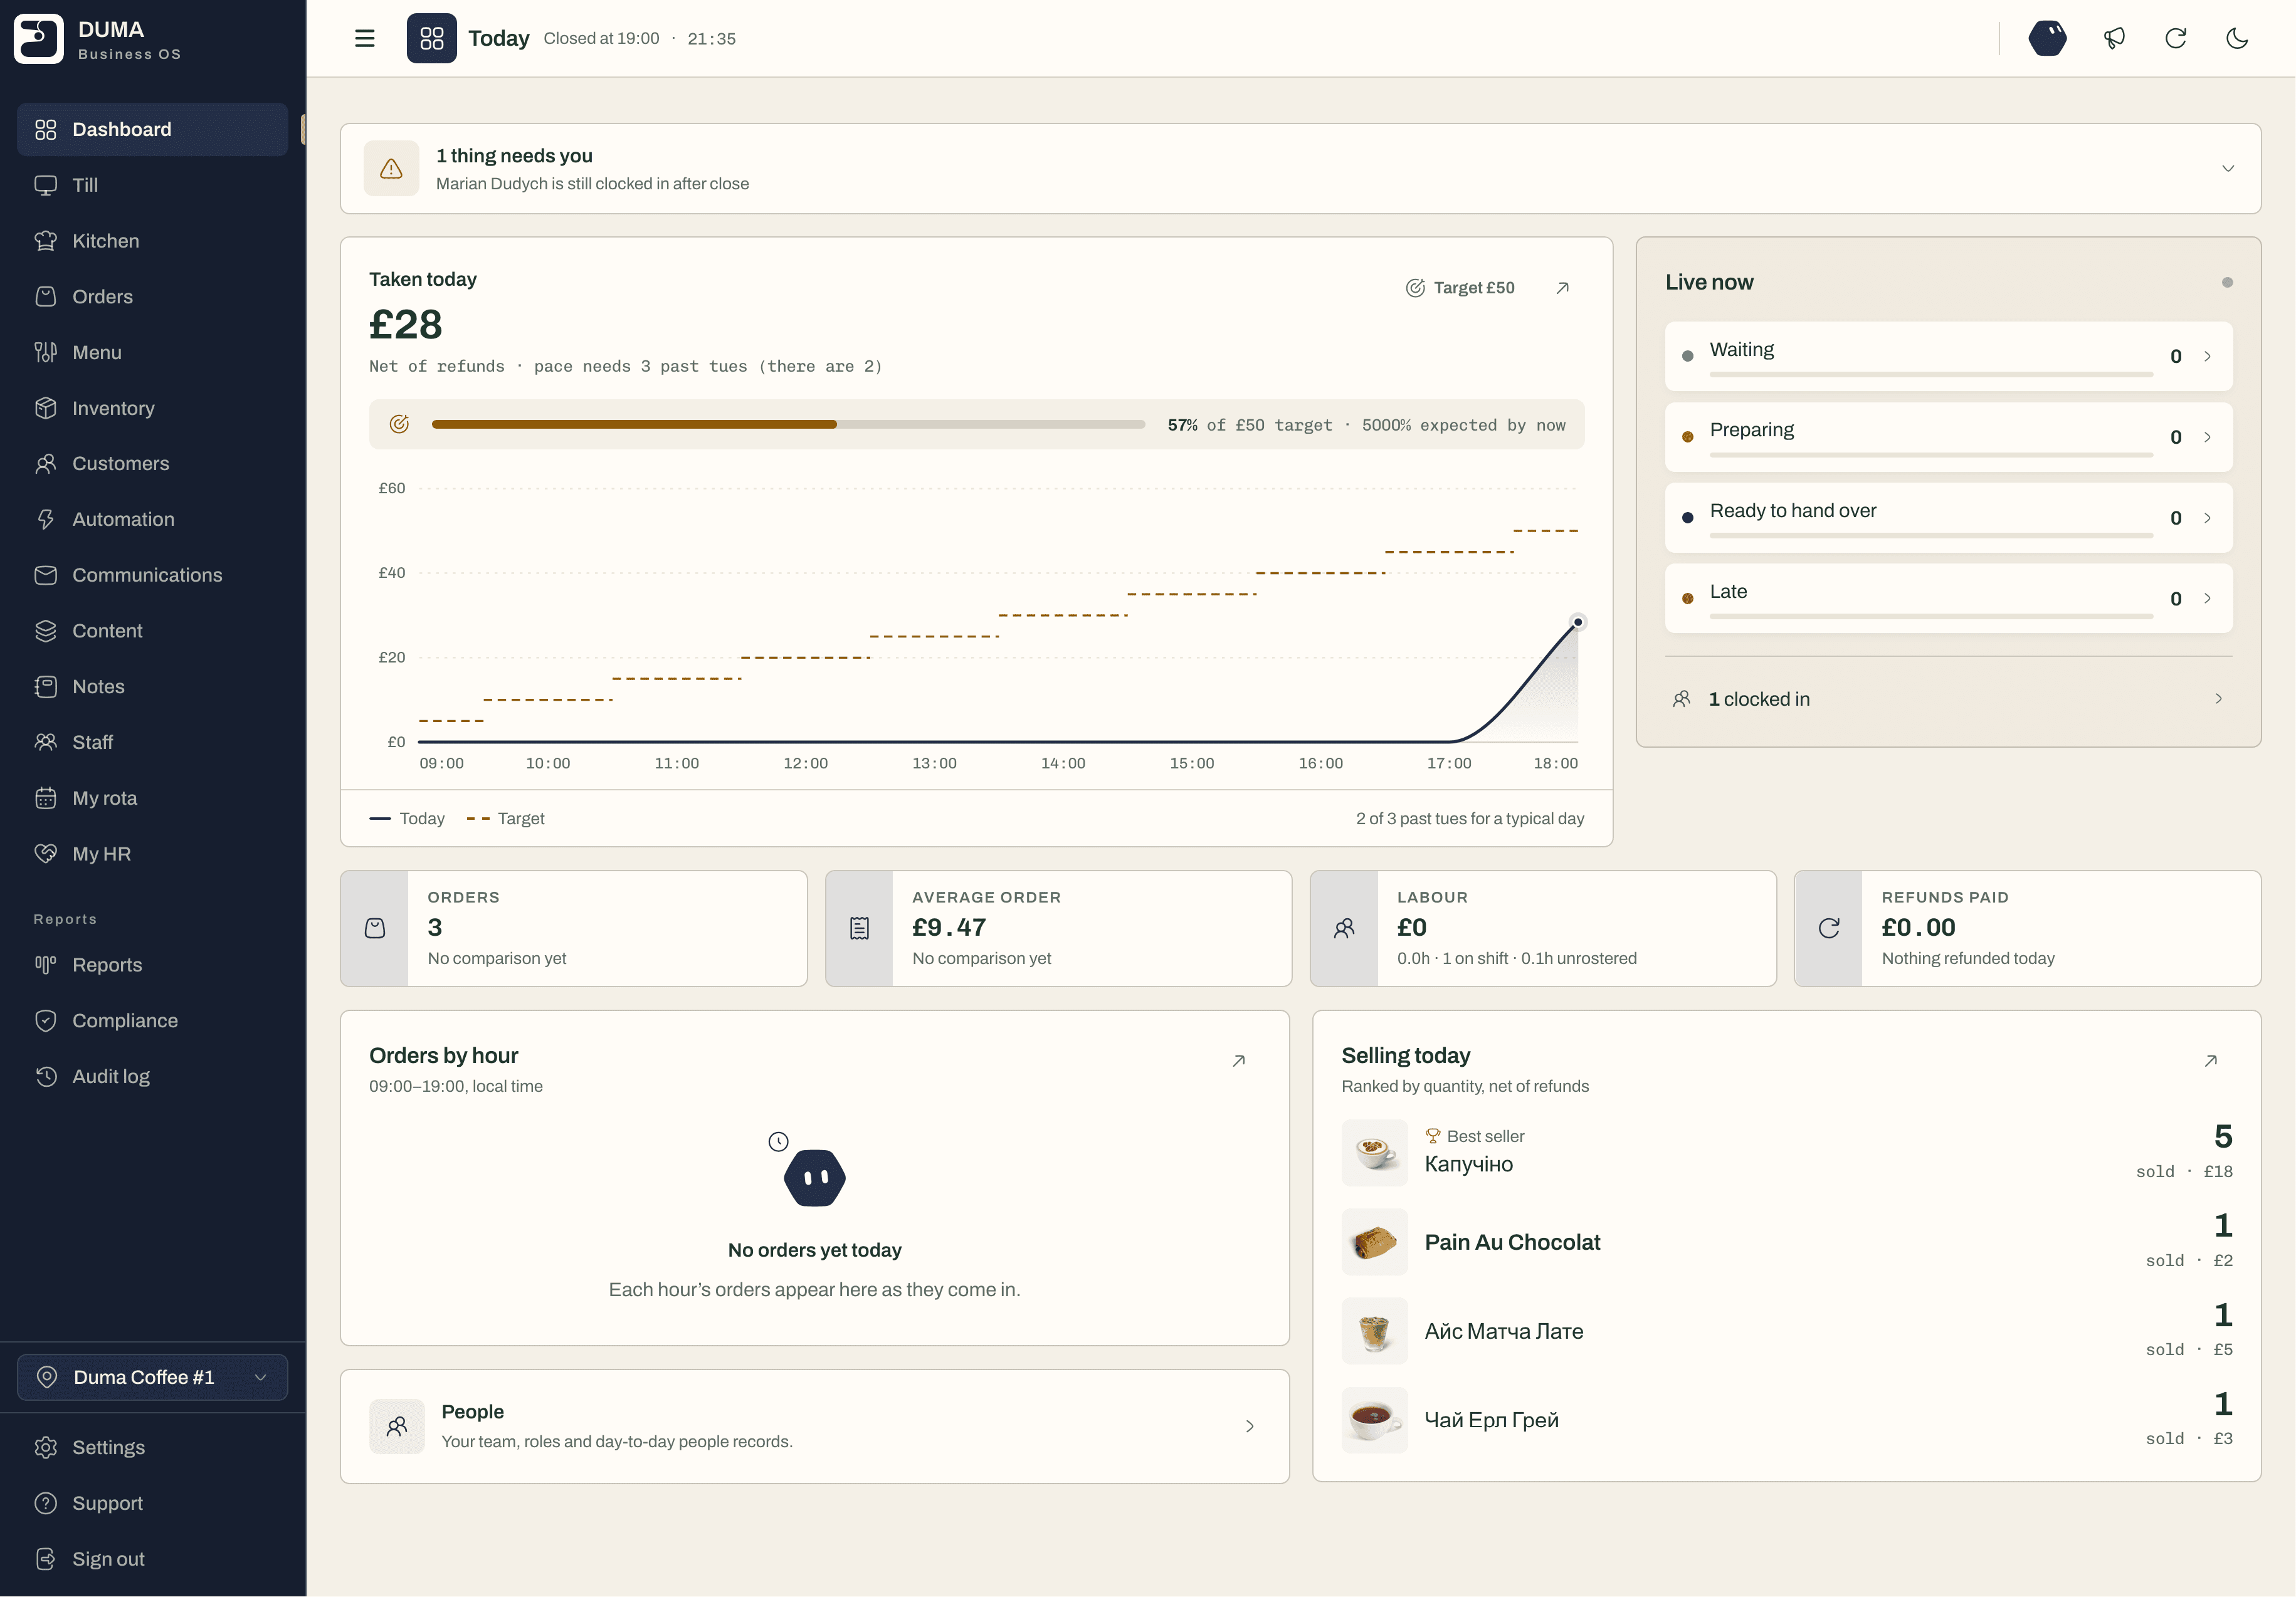Open Support from the sidebar
The width and height of the screenshot is (2296, 1597).
point(152,1503)
